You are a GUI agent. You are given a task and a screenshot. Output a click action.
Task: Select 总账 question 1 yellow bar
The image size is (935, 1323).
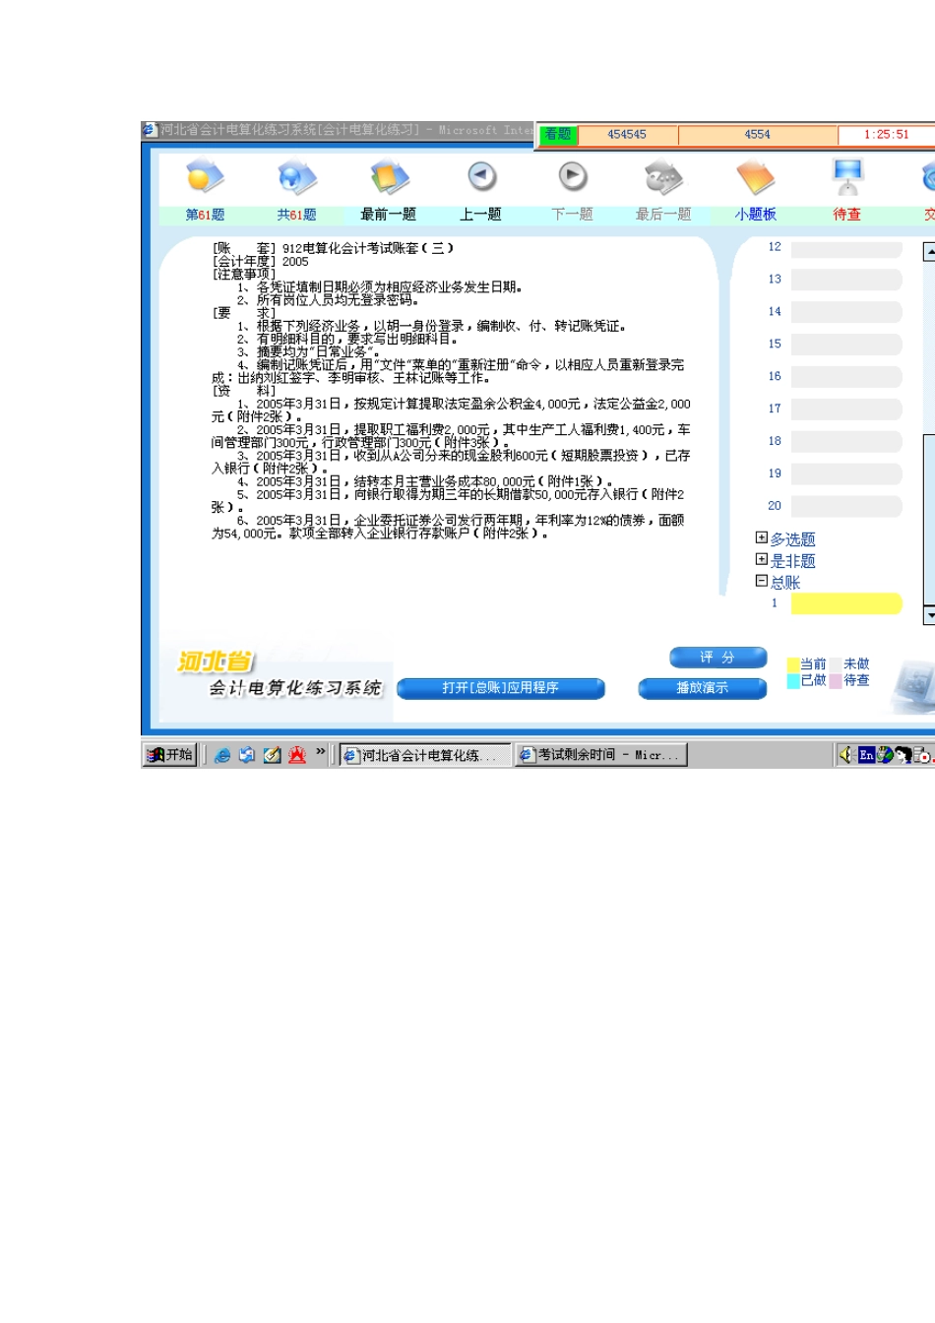coord(846,603)
